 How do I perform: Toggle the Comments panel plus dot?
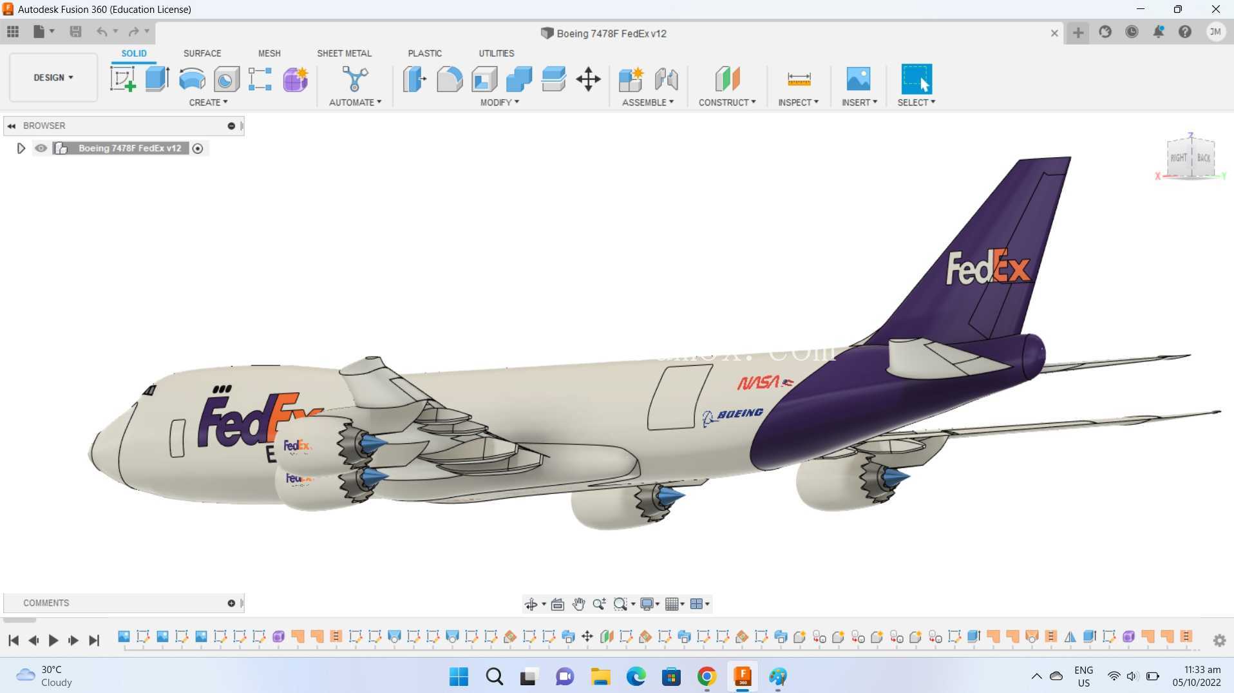pyautogui.click(x=231, y=603)
